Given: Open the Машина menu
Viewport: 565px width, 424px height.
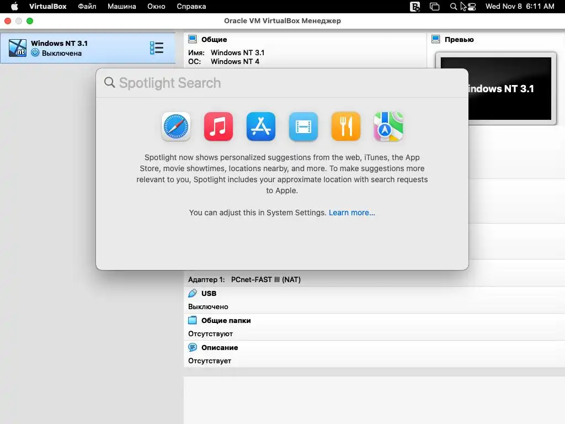Looking at the screenshot, I should point(122,7).
